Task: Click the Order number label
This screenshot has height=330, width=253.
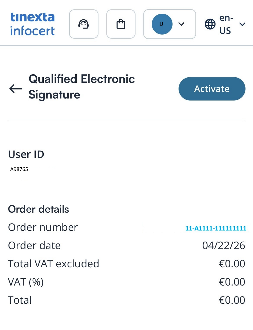Action: (43, 227)
